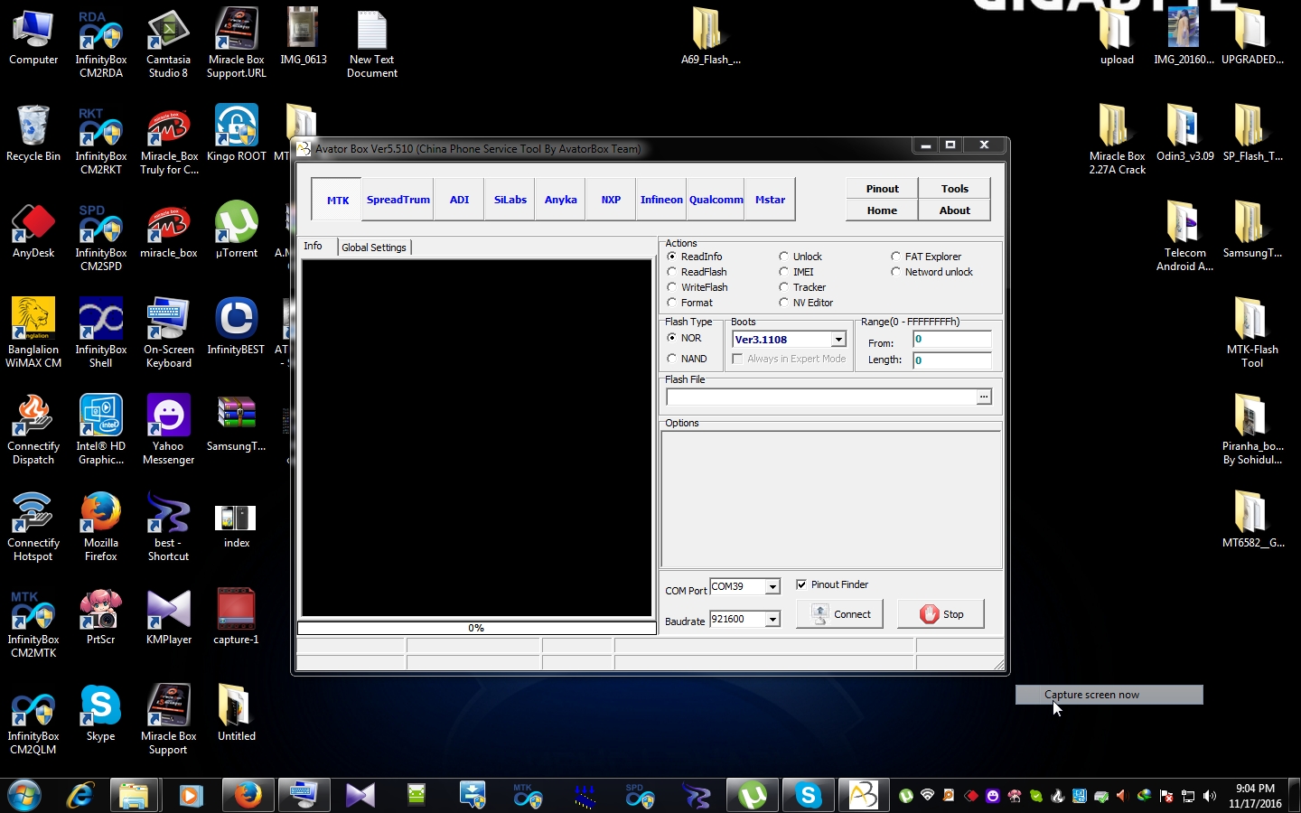This screenshot has height=813, width=1301.
Task: Open the MTK-Flash Tool folder
Action: [x=1251, y=332]
